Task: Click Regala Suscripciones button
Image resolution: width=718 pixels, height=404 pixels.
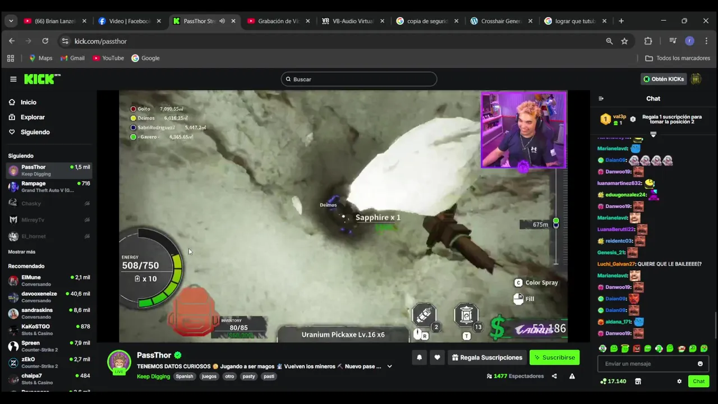Action: coord(487,357)
